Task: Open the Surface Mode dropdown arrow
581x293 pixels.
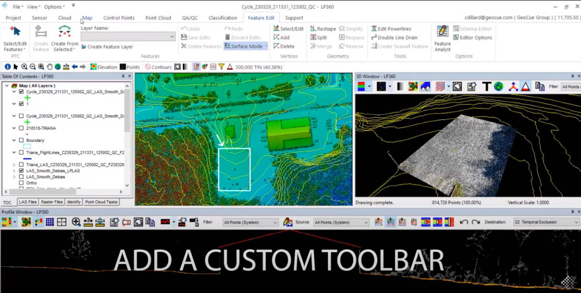Action: coord(266,46)
